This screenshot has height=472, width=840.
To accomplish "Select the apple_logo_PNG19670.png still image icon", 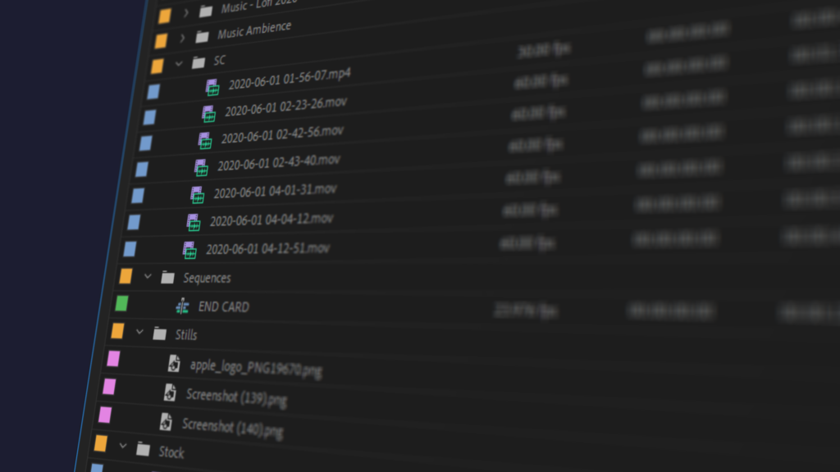I will click(174, 363).
